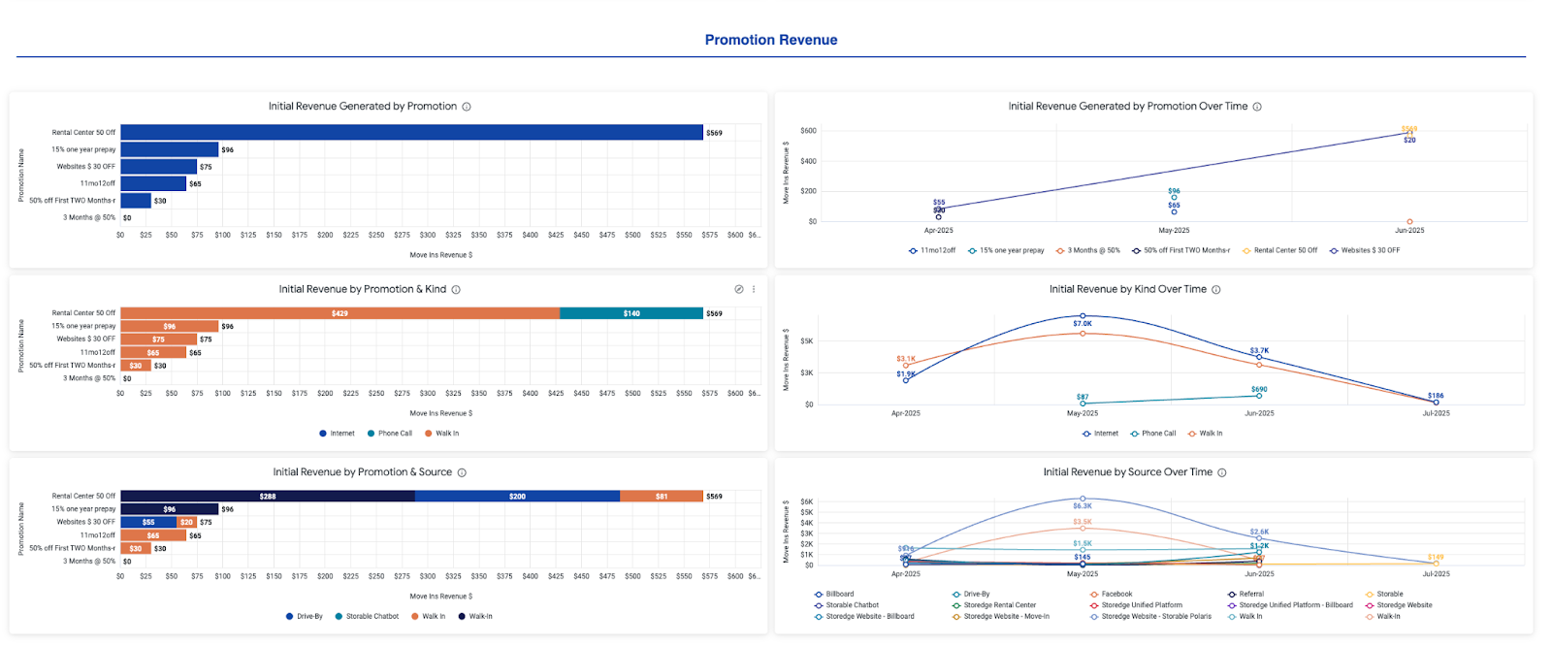Image resolution: width=1552 pixels, height=646 pixels.
Task: Toggle Referral series in Source Over Time legend
Action: tap(1251, 595)
